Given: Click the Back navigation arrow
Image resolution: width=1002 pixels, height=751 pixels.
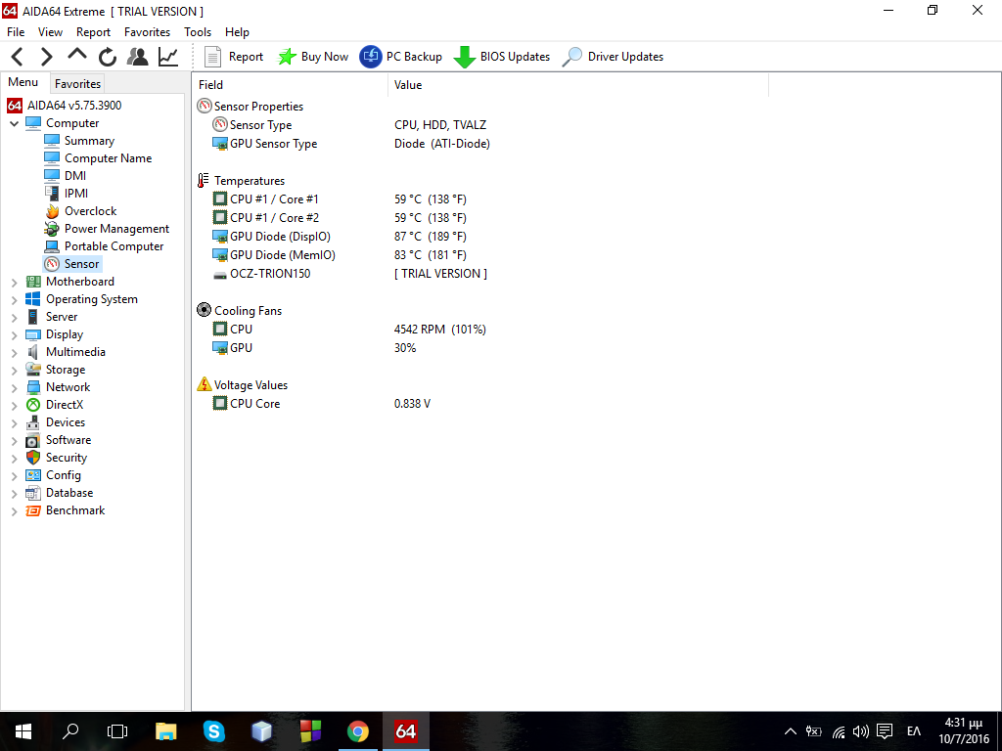Looking at the screenshot, I should coord(18,57).
